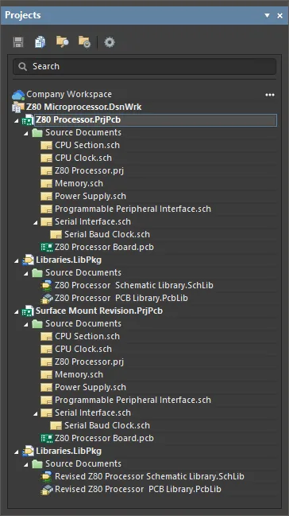Click in the Search field

144,66
